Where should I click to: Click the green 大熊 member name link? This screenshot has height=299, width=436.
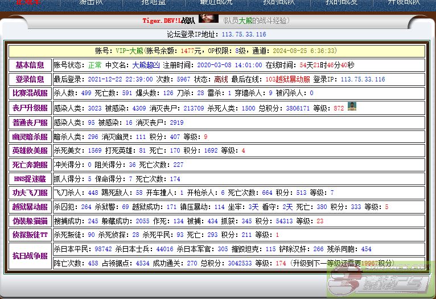click(245, 21)
